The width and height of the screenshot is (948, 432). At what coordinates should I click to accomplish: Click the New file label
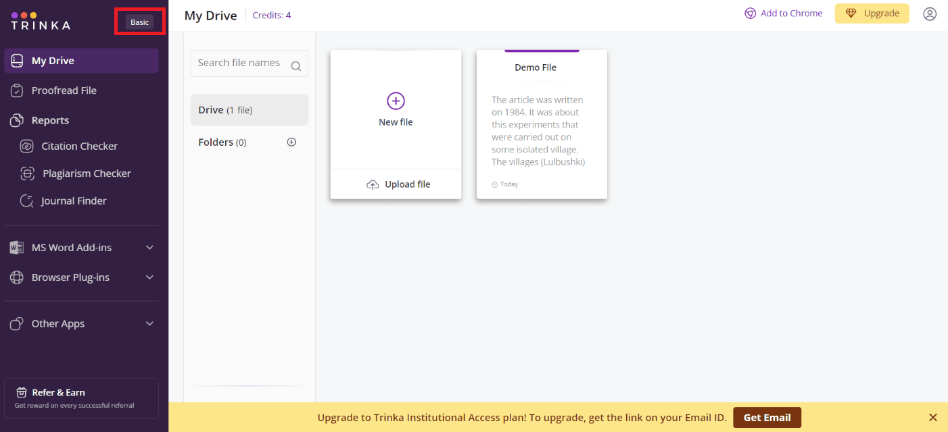(396, 122)
